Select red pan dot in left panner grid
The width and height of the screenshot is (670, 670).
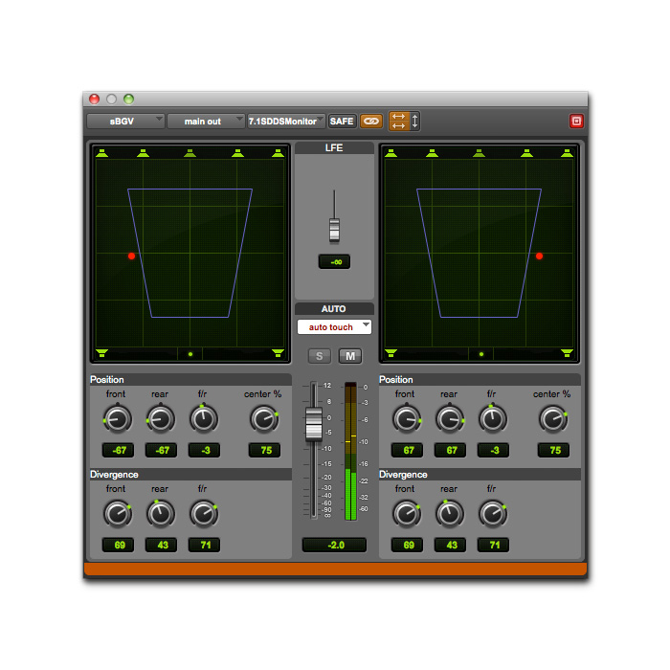tap(132, 256)
